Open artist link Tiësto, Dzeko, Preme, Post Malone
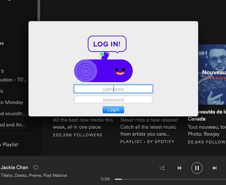This screenshot has width=226, height=185. 34,176
